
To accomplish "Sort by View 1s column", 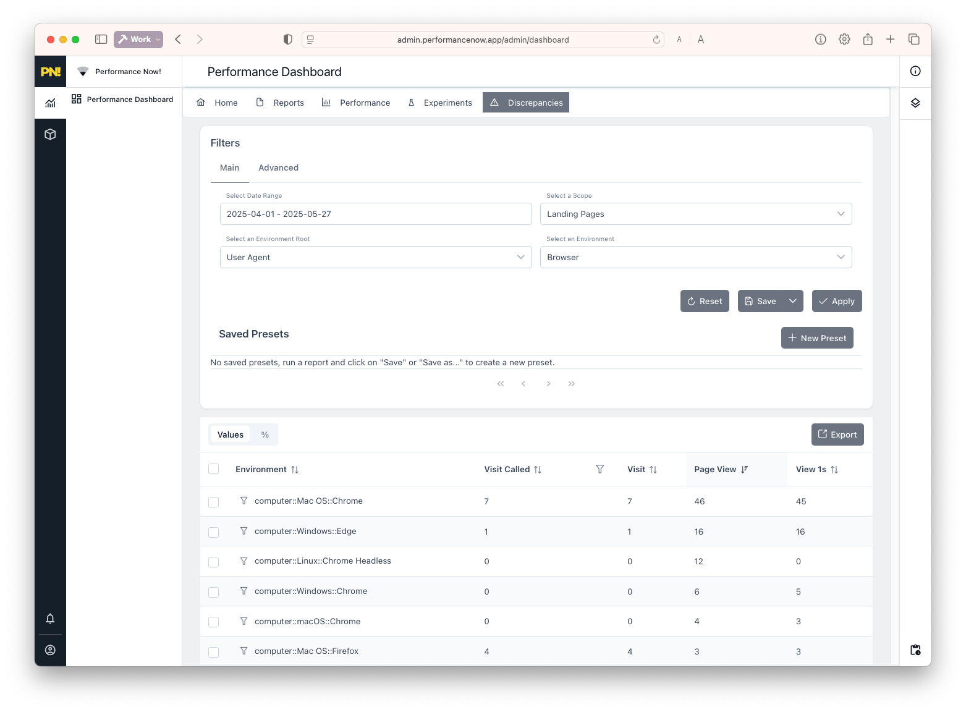I will coord(834,470).
